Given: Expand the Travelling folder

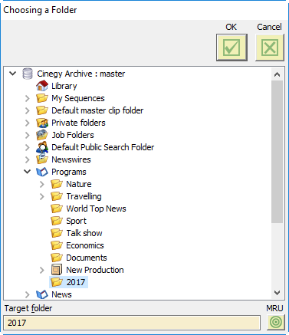Looking at the screenshot, I should [42, 196].
